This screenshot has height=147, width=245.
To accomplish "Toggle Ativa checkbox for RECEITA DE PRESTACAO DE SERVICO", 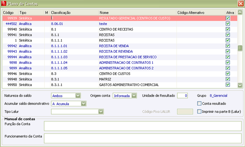I will click(228, 57).
